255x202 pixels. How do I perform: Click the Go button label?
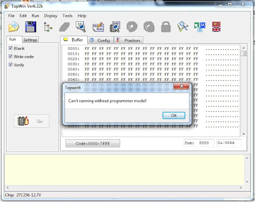pyautogui.click(x=39, y=121)
